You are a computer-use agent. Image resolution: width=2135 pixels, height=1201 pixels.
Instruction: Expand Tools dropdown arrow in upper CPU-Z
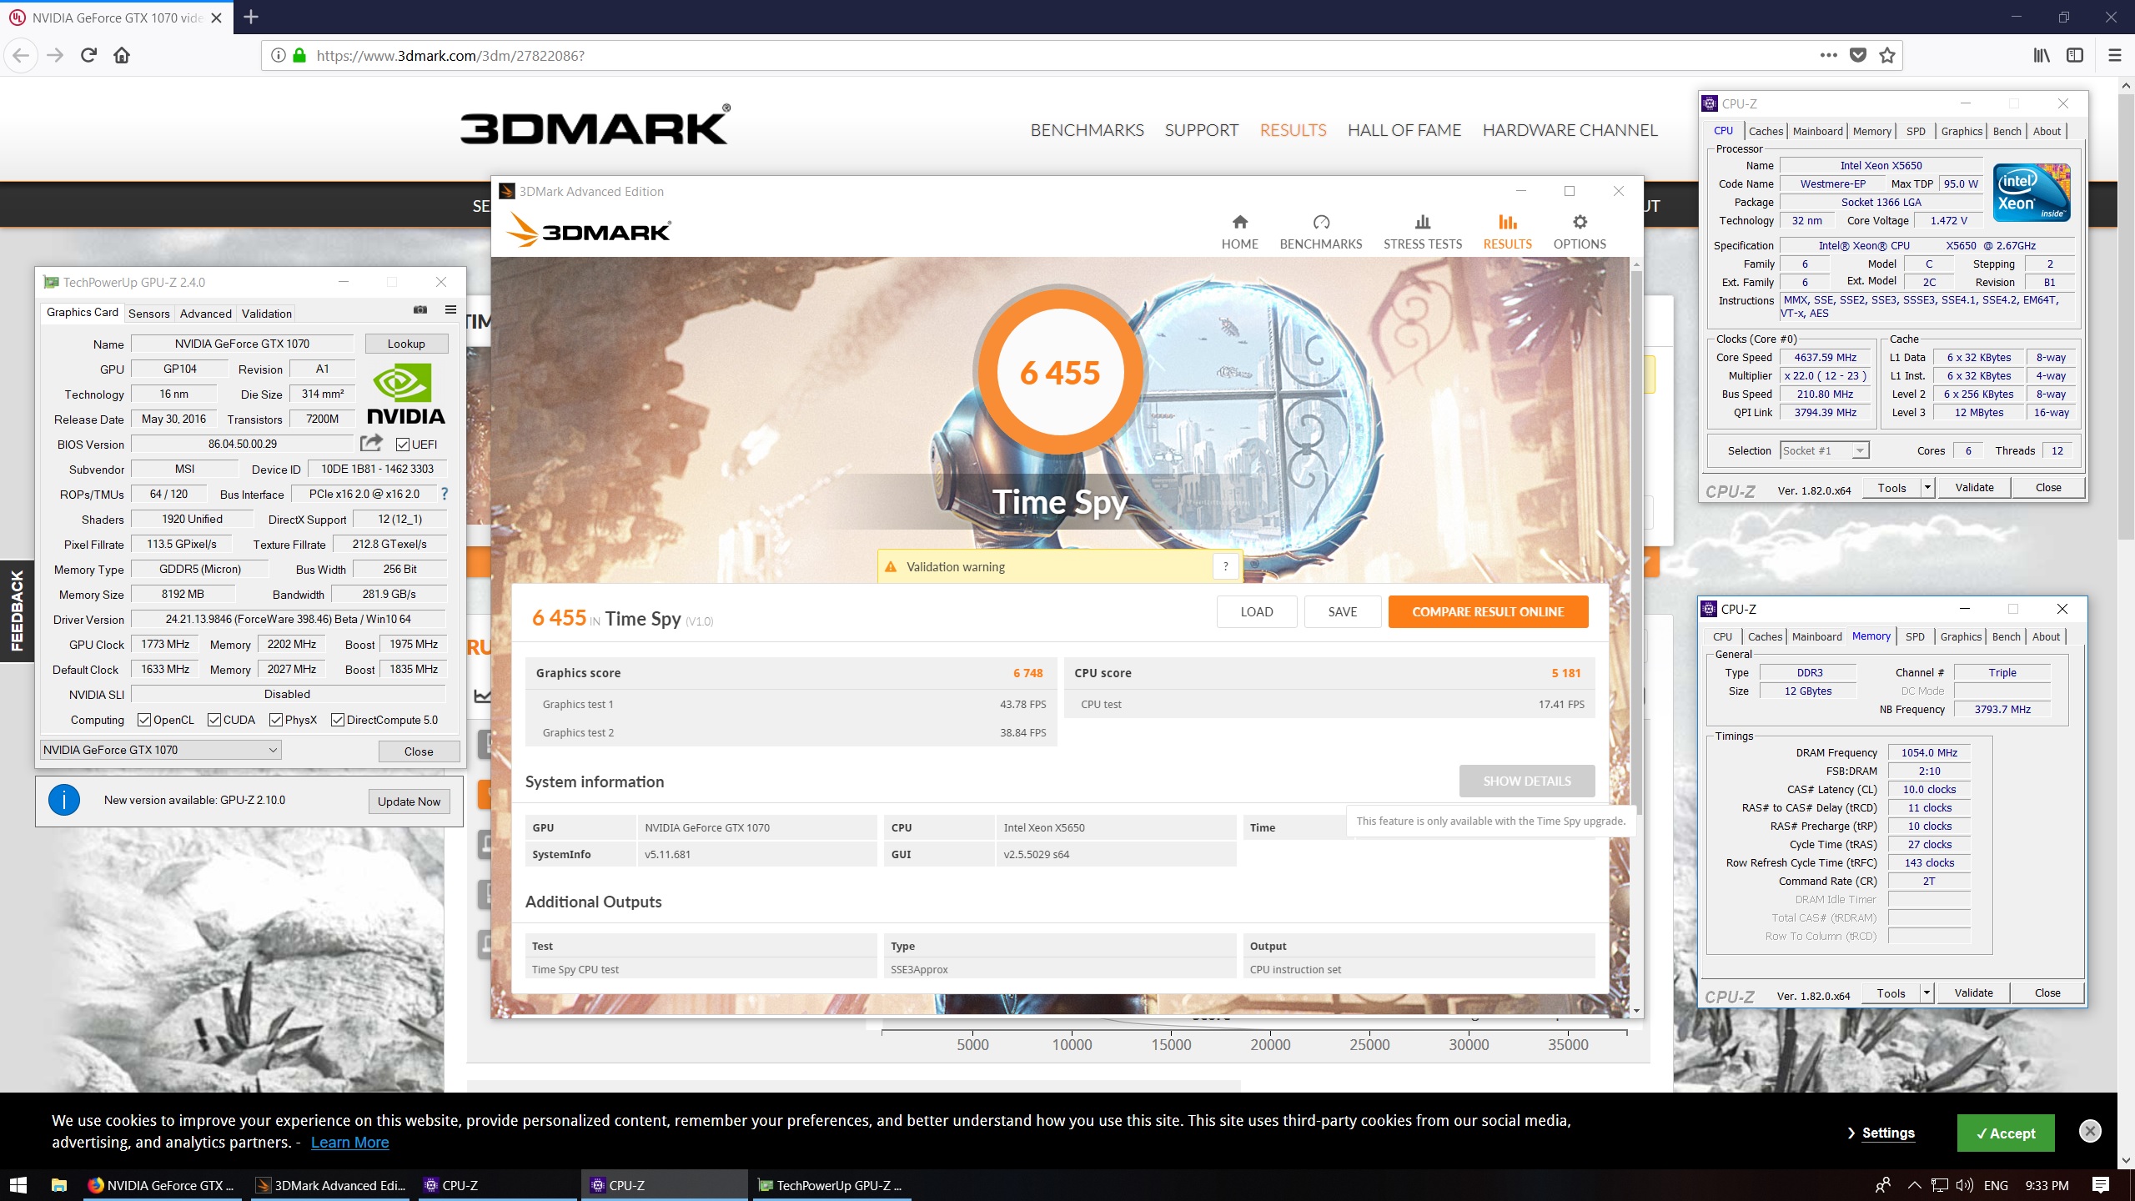pos(1927,488)
